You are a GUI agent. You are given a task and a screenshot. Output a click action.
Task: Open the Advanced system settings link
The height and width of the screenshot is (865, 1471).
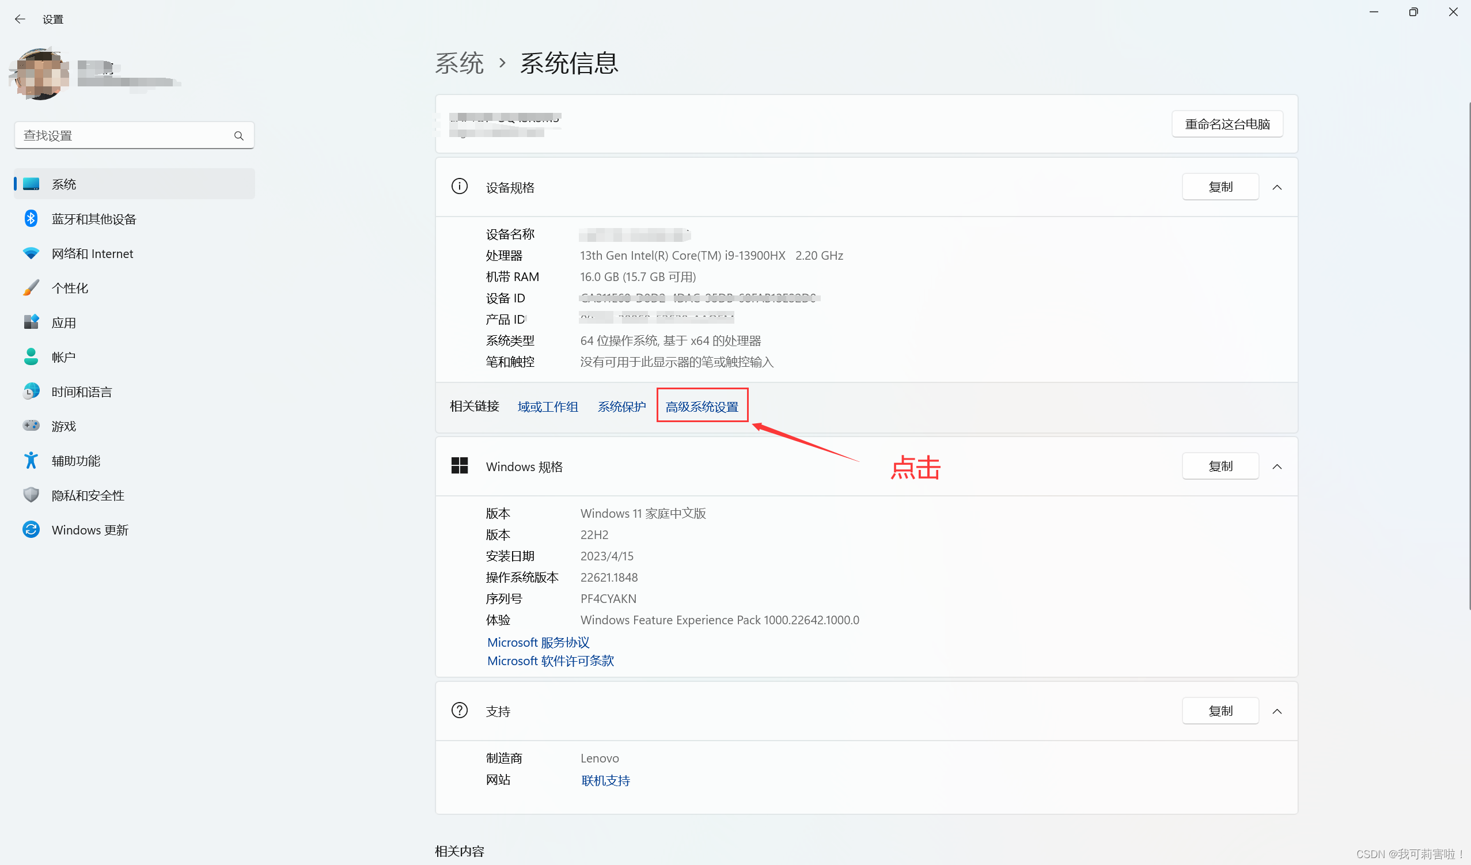[702, 407]
